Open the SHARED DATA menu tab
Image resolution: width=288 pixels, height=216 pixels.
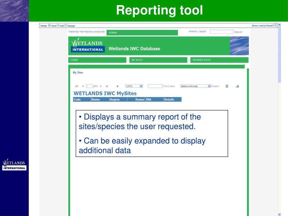click(x=219, y=60)
